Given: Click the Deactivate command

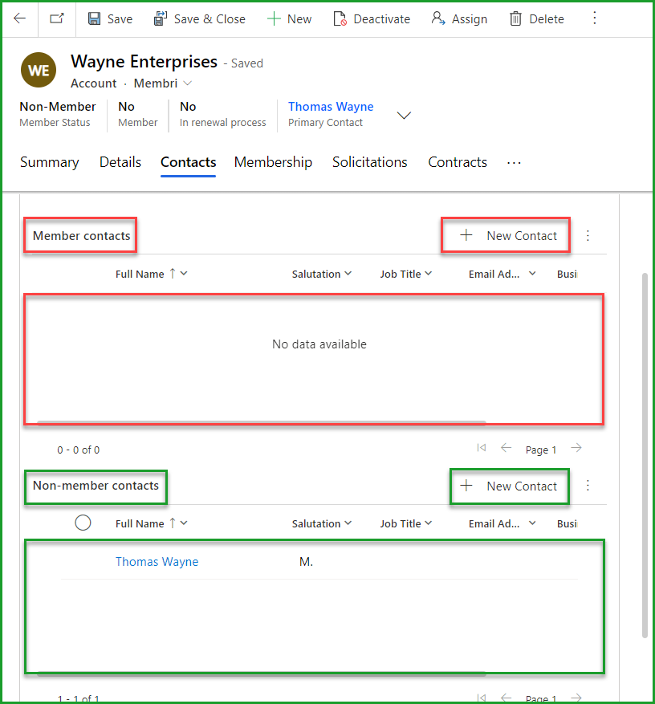Looking at the screenshot, I should click(372, 18).
